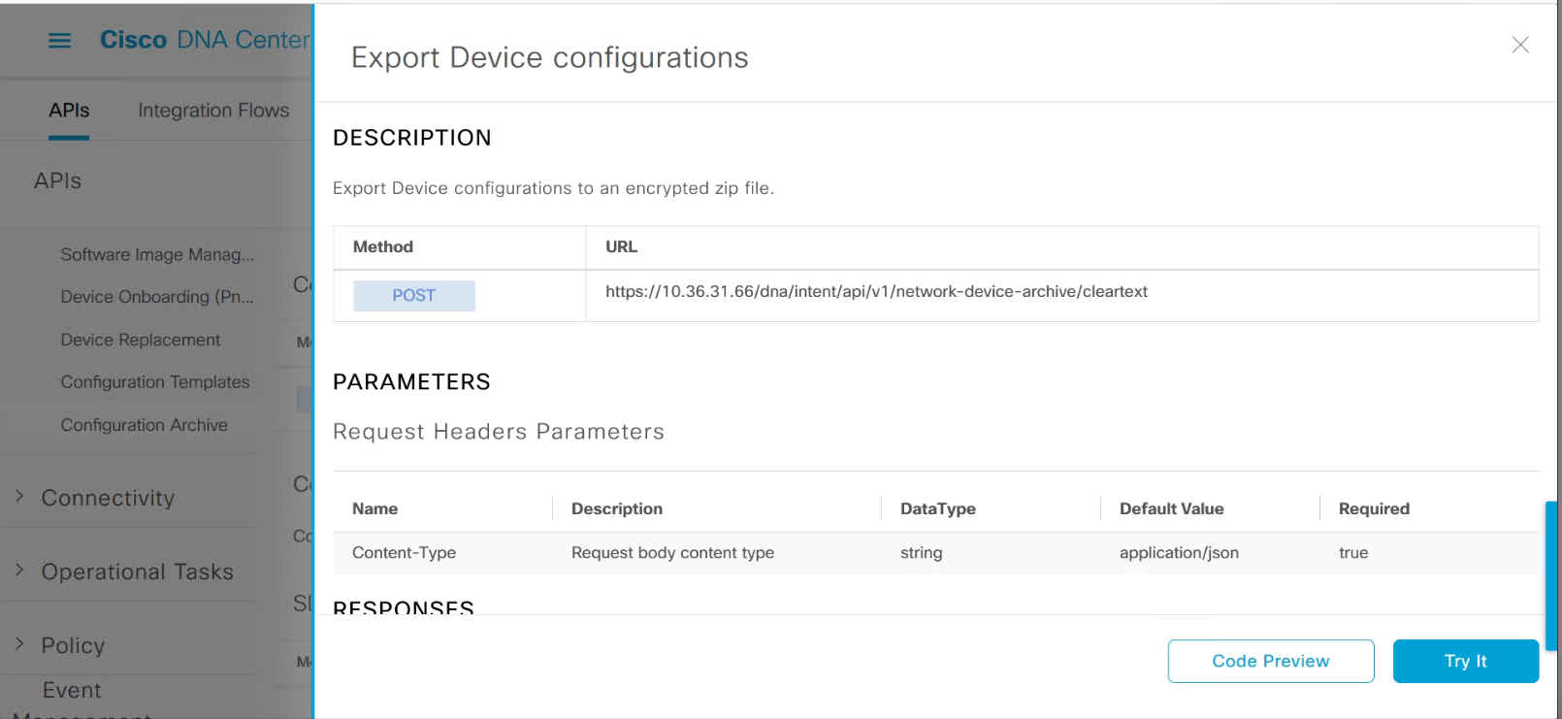Click the Cisco DNA Center logo
The image size is (1562, 719).
click(205, 40)
